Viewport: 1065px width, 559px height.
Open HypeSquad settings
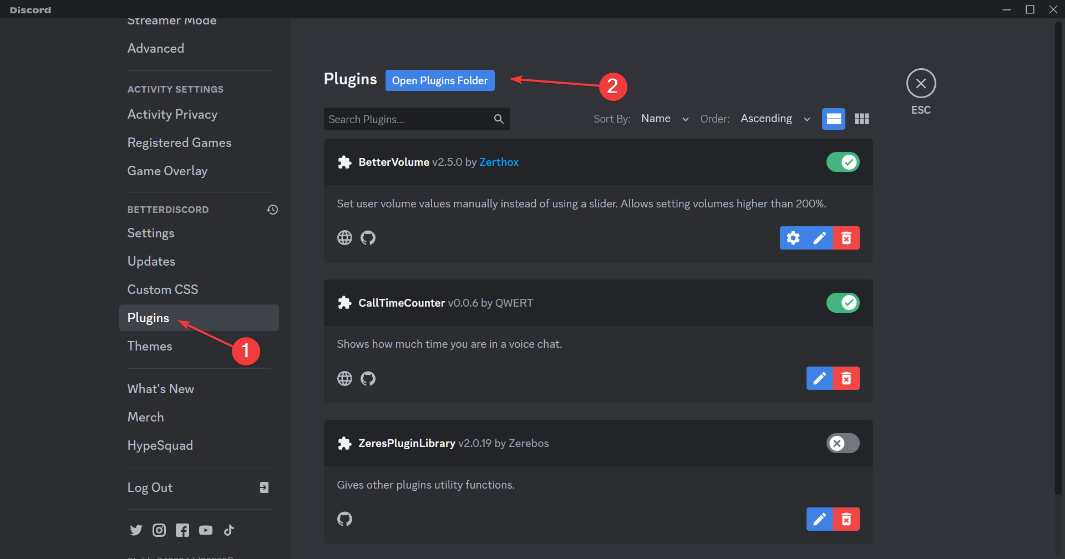199,445
